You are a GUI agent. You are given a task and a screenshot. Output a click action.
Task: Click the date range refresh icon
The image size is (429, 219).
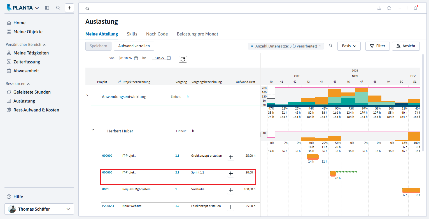(183, 59)
